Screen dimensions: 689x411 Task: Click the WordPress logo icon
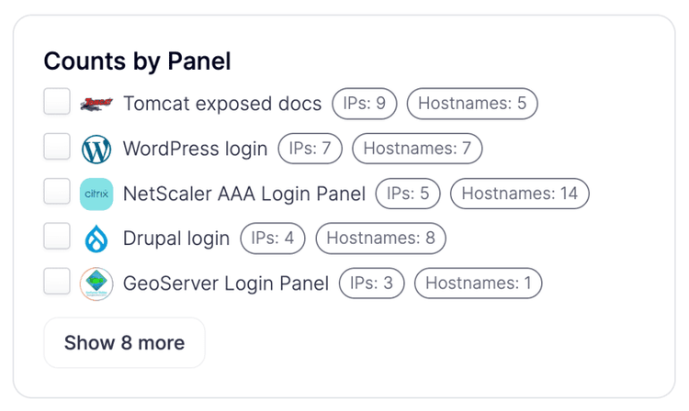click(x=96, y=149)
